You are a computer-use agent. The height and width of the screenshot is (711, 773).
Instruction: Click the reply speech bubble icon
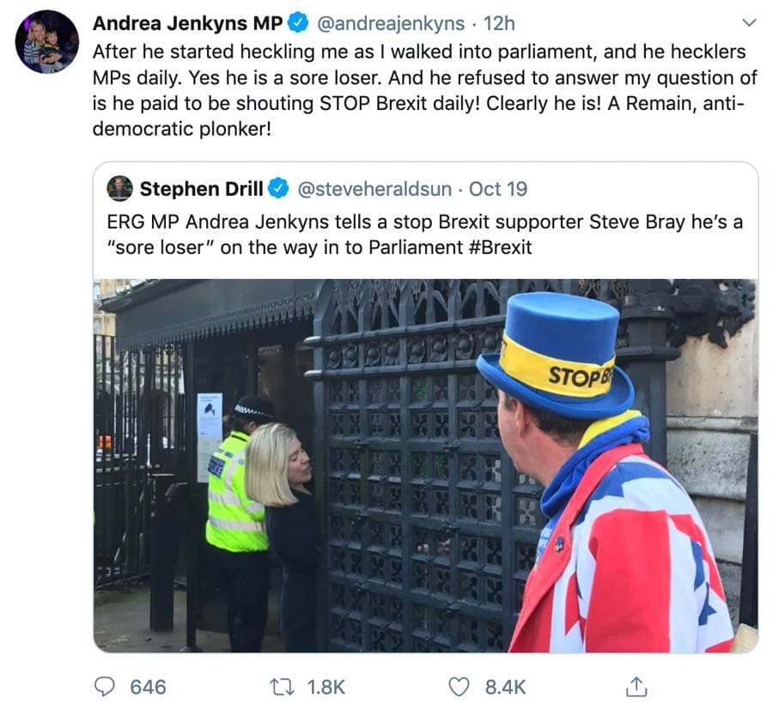[x=106, y=686]
